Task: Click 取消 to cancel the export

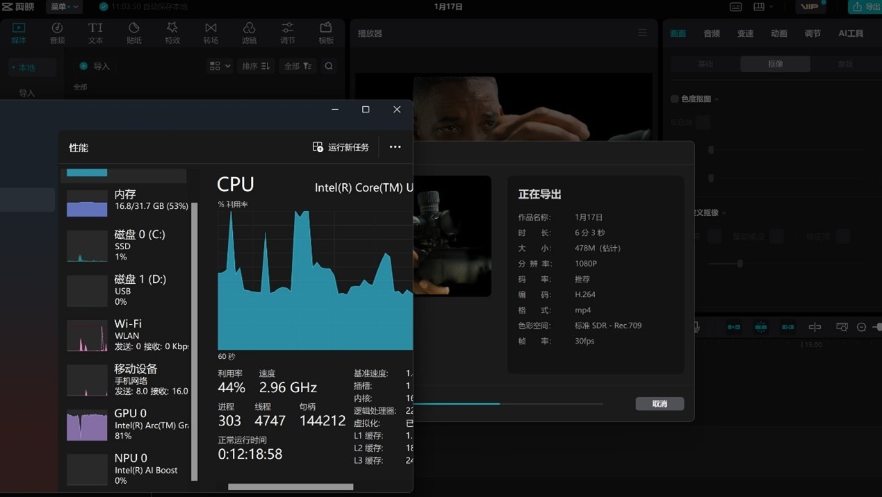Action: click(660, 403)
